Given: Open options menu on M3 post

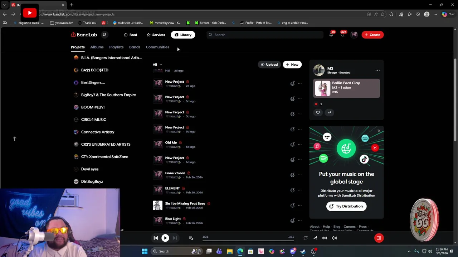Looking at the screenshot, I should 377,70.
